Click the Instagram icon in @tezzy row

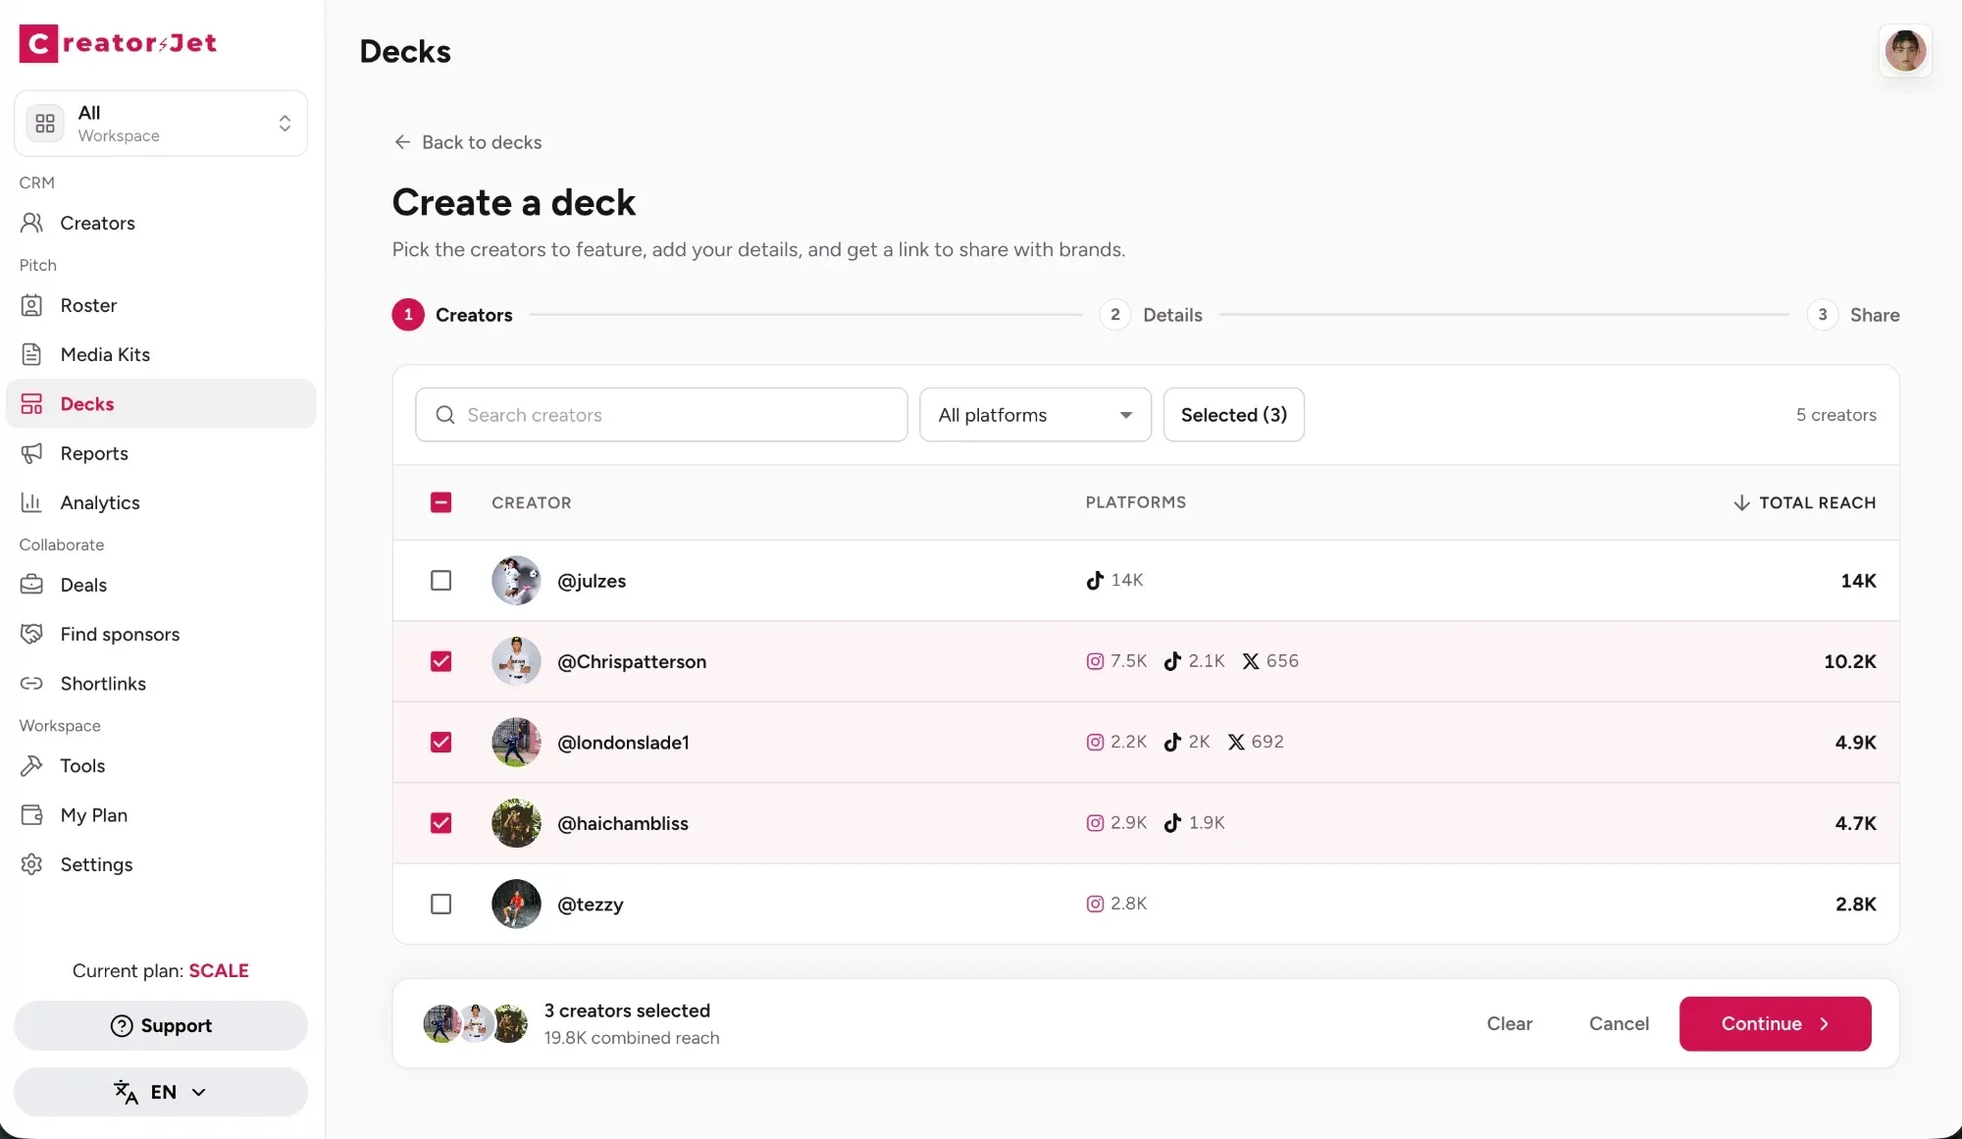click(1095, 904)
